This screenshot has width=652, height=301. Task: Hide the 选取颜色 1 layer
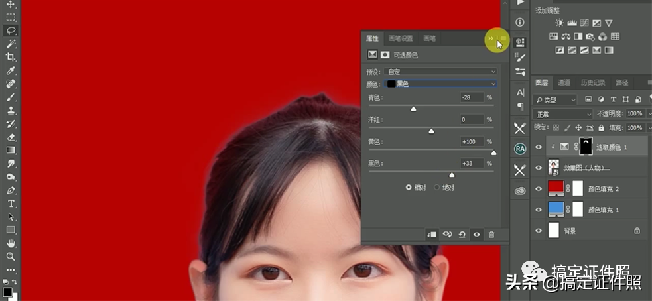pyautogui.click(x=539, y=147)
